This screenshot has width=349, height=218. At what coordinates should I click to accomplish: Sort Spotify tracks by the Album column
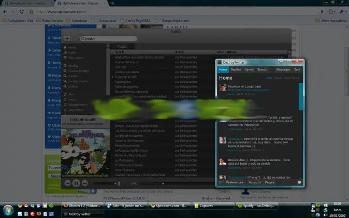(256, 52)
